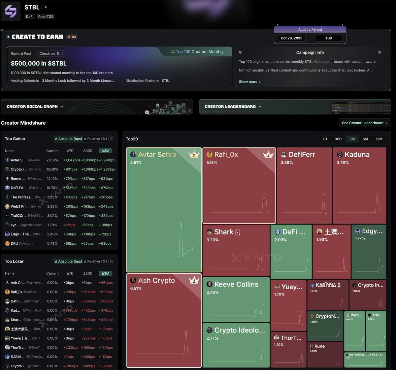Image resolution: width=396 pixels, height=370 pixels.
Task: Click the left carousel dot in Campaign Info
Action: tap(240, 52)
